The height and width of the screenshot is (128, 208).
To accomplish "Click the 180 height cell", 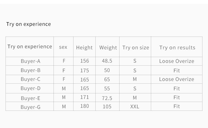I will [x=85, y=106].
